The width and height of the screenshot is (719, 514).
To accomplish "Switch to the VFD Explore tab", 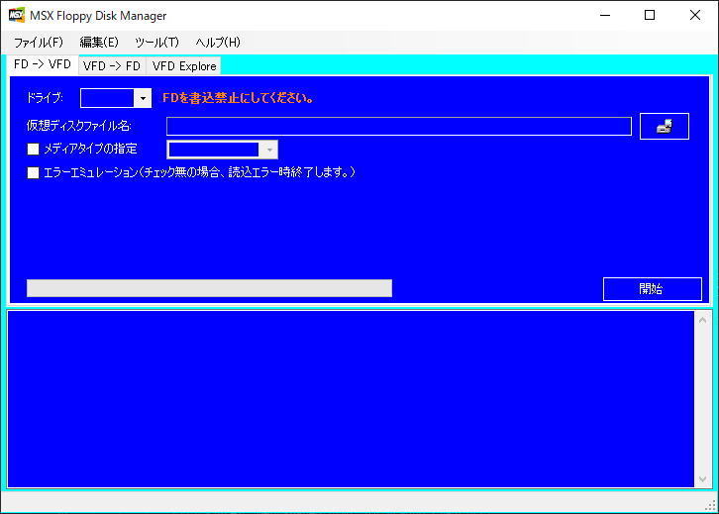I will tap(184, 66).
